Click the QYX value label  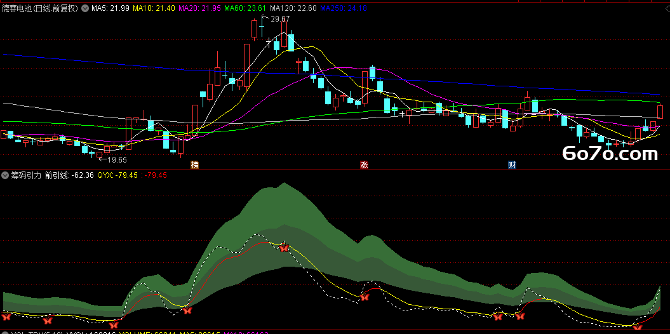117,175
